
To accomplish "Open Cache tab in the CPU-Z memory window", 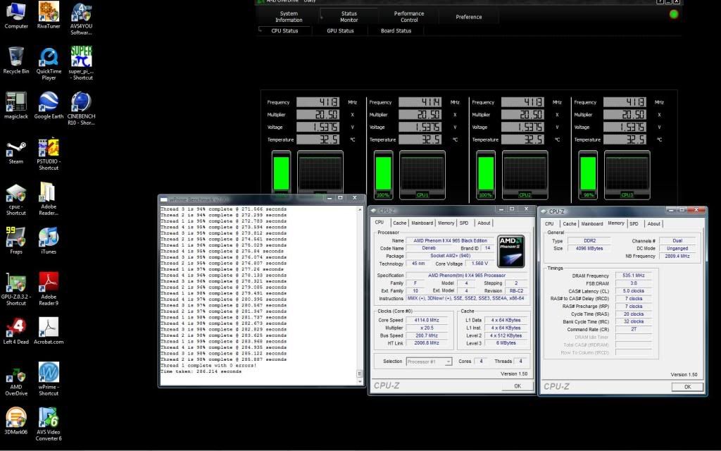I will pos(570,223).
